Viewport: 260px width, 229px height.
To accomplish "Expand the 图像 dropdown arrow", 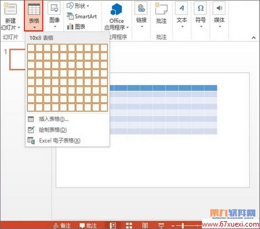I will [x=54, y=27].
